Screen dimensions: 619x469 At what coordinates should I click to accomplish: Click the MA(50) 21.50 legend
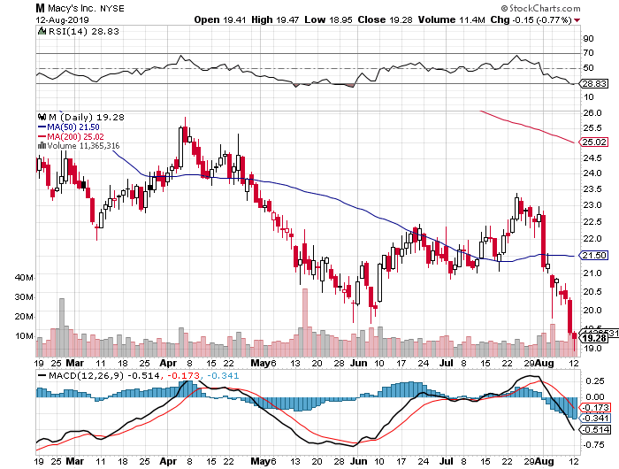pos(69,127)
